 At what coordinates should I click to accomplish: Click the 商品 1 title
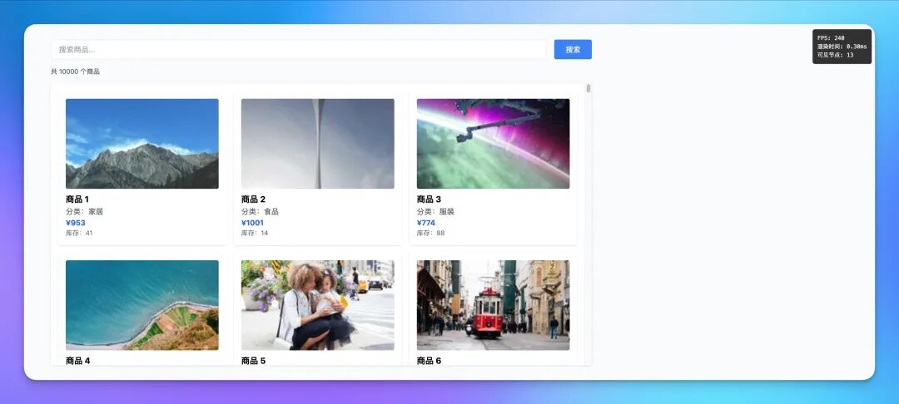coord(77,200)
